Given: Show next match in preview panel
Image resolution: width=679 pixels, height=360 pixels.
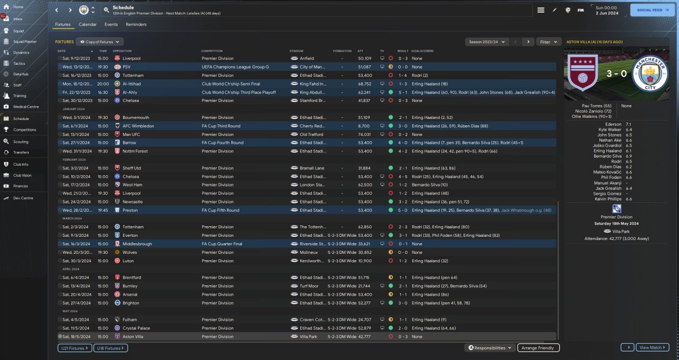Looking at the screenshot, I should [x=627, y=347].
